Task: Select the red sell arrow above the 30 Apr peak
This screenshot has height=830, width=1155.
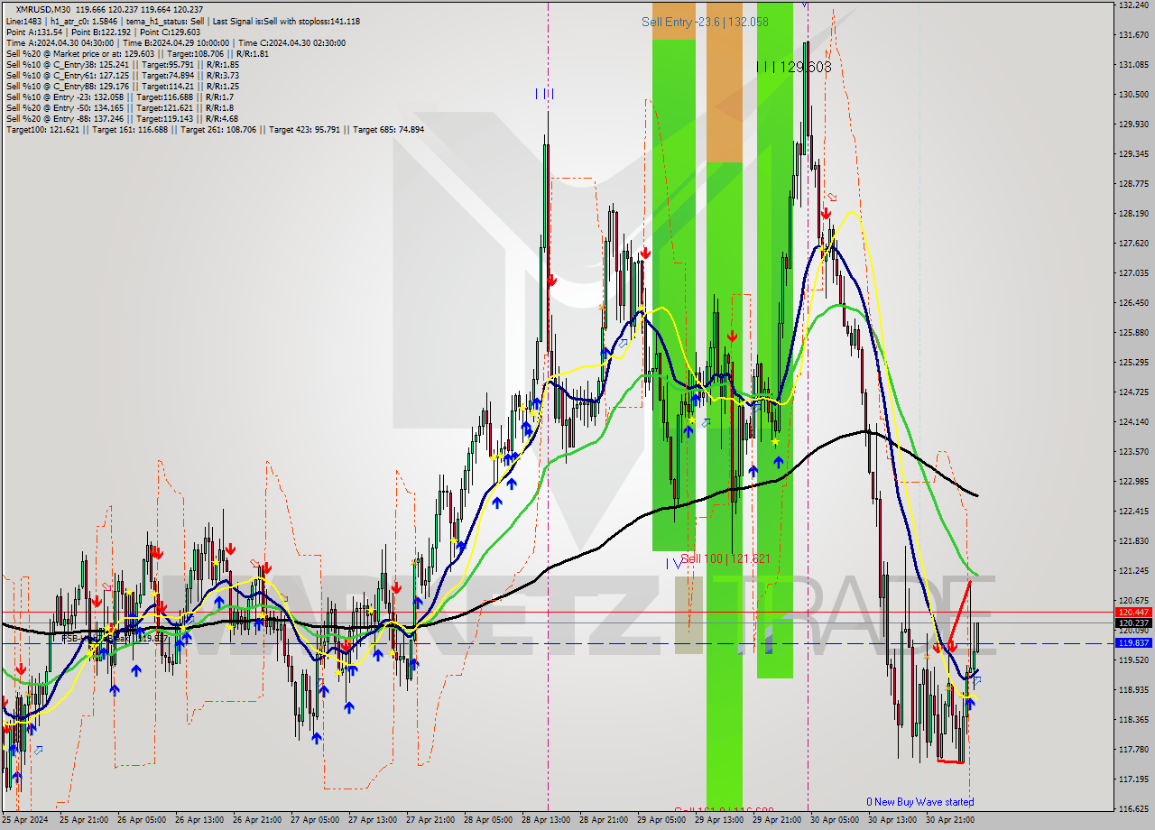Action: (x=826, y=212)
